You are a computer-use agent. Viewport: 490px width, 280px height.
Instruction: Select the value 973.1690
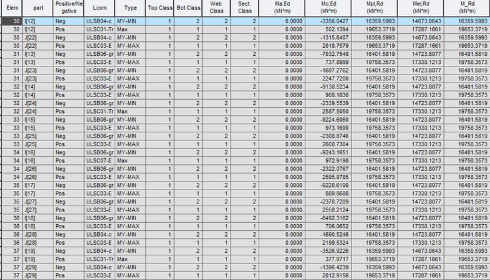[x=328, y=128]
